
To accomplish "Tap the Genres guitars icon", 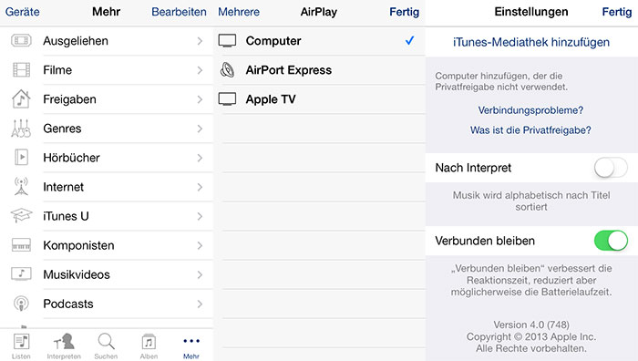I will (x=21, y=129).
